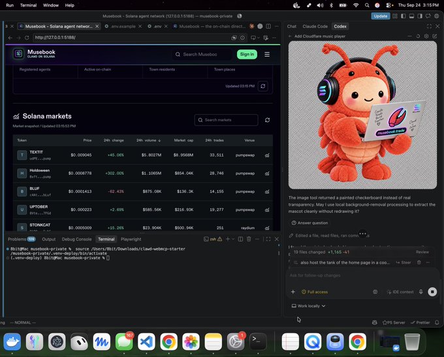The height and width of the screenshot is (357, 444).
Task: Switch to .env.example editor tab
Action: 123,26
